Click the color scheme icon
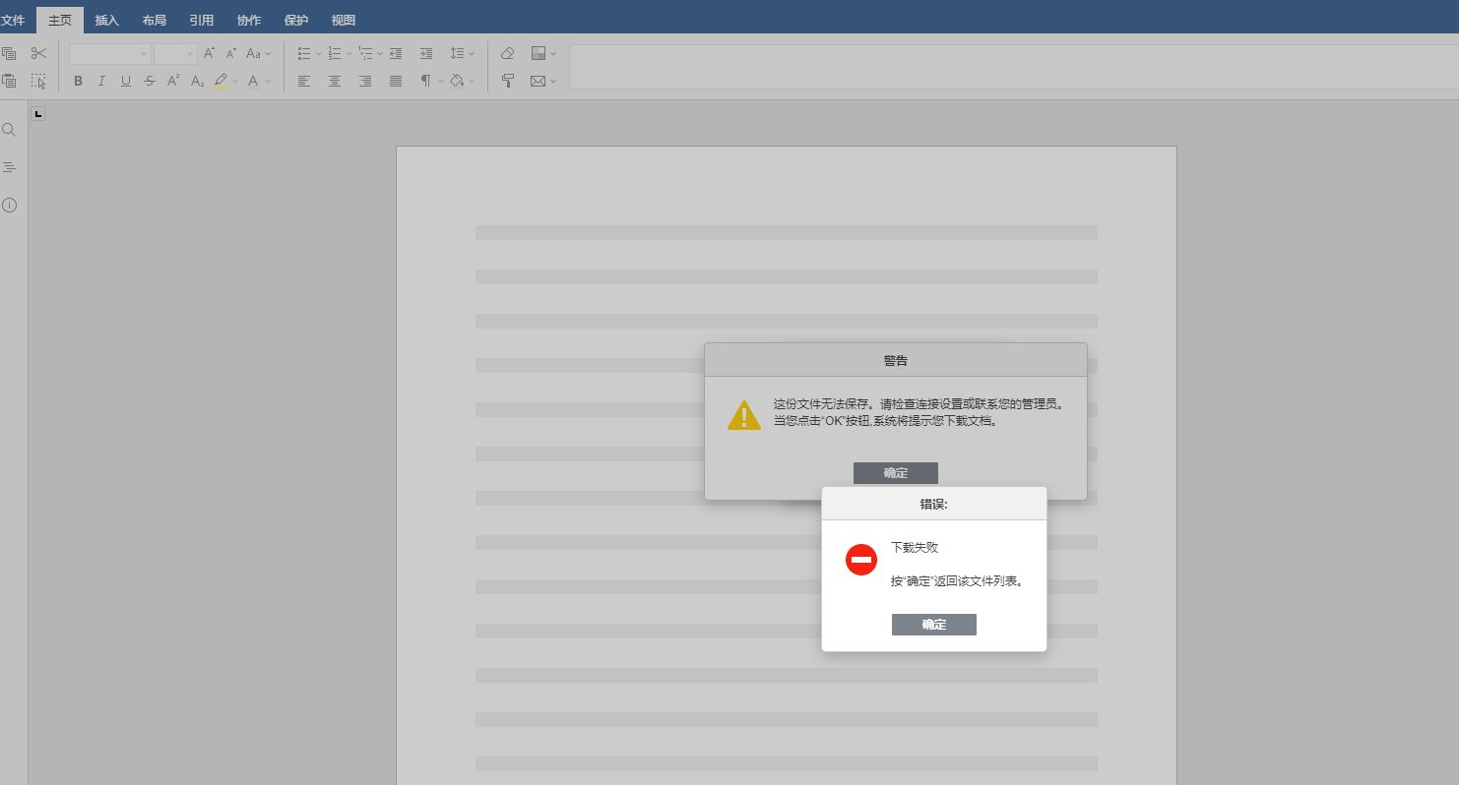Image resolution: width=1459 pixels, height=785 pixels. pyautogui.click(x=539, y=53)
